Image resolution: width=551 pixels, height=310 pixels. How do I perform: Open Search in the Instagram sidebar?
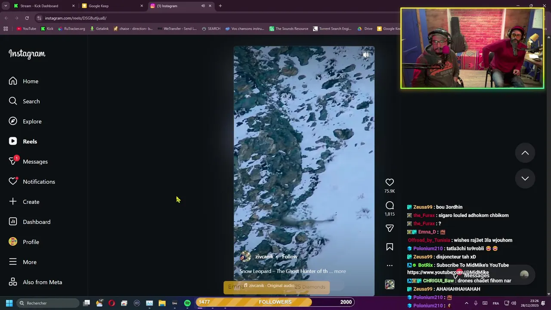[x=25, y=101]
